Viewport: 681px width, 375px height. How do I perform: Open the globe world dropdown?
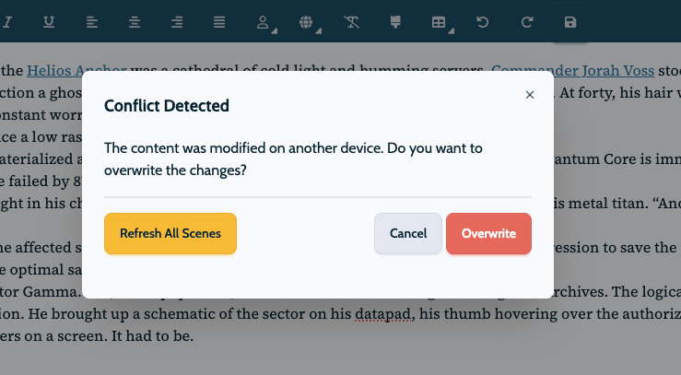click(306, 22)
